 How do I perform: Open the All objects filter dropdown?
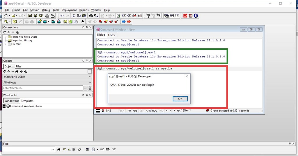(x=47, y=82)
